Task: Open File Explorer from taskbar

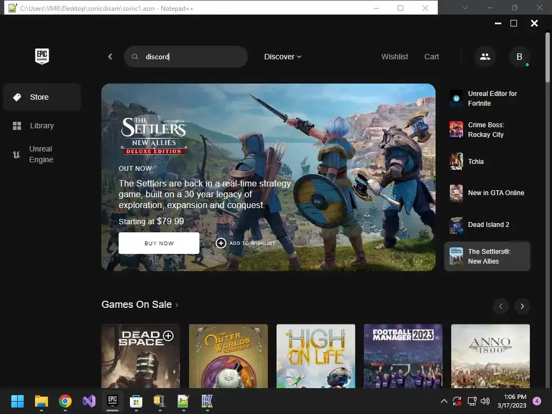Action: pyautogui.click(x=41, y=401)
